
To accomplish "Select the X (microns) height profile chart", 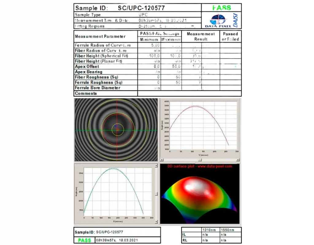I will click(115, 194).
